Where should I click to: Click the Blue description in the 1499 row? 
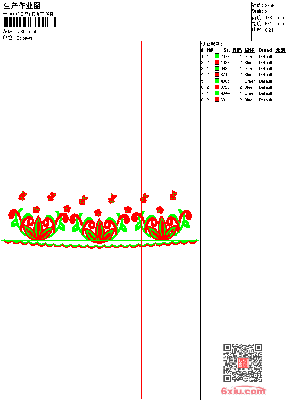point(248,63)
